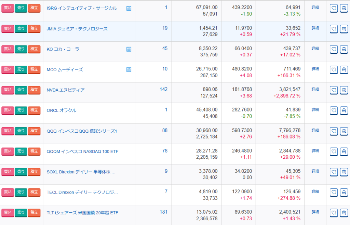Open the QQQ インベスコQQQ link
The height and width of the screenshot is (225, 350).
tap(82, 131)
